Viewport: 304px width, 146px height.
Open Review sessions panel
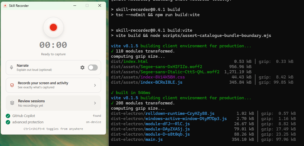pos(53,103)
